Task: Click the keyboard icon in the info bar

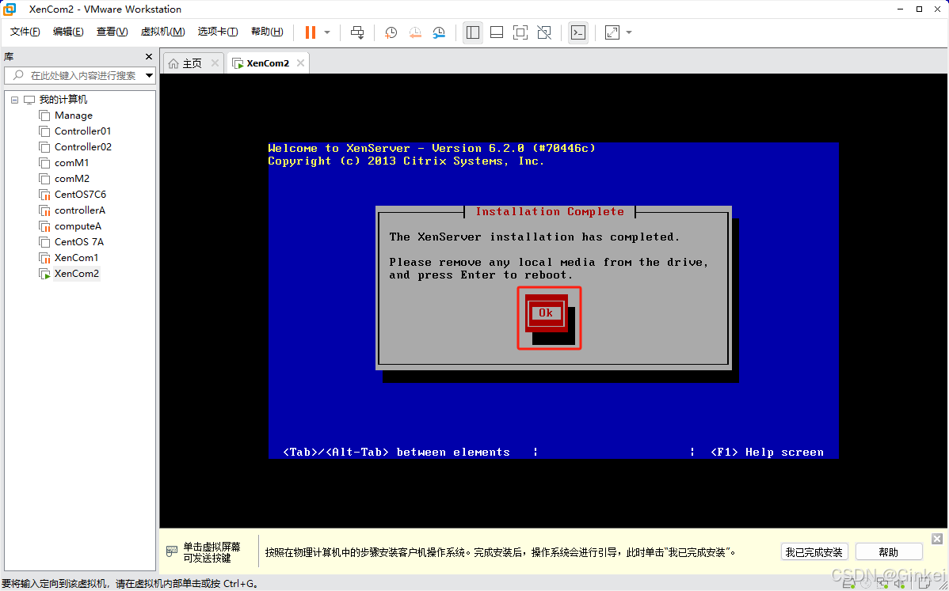Action: [172, 551]
